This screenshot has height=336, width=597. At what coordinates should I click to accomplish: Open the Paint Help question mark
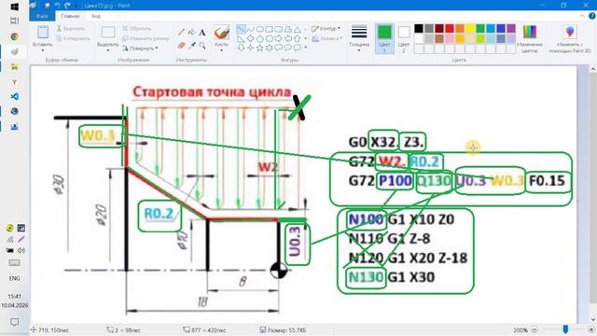(592, 16)
